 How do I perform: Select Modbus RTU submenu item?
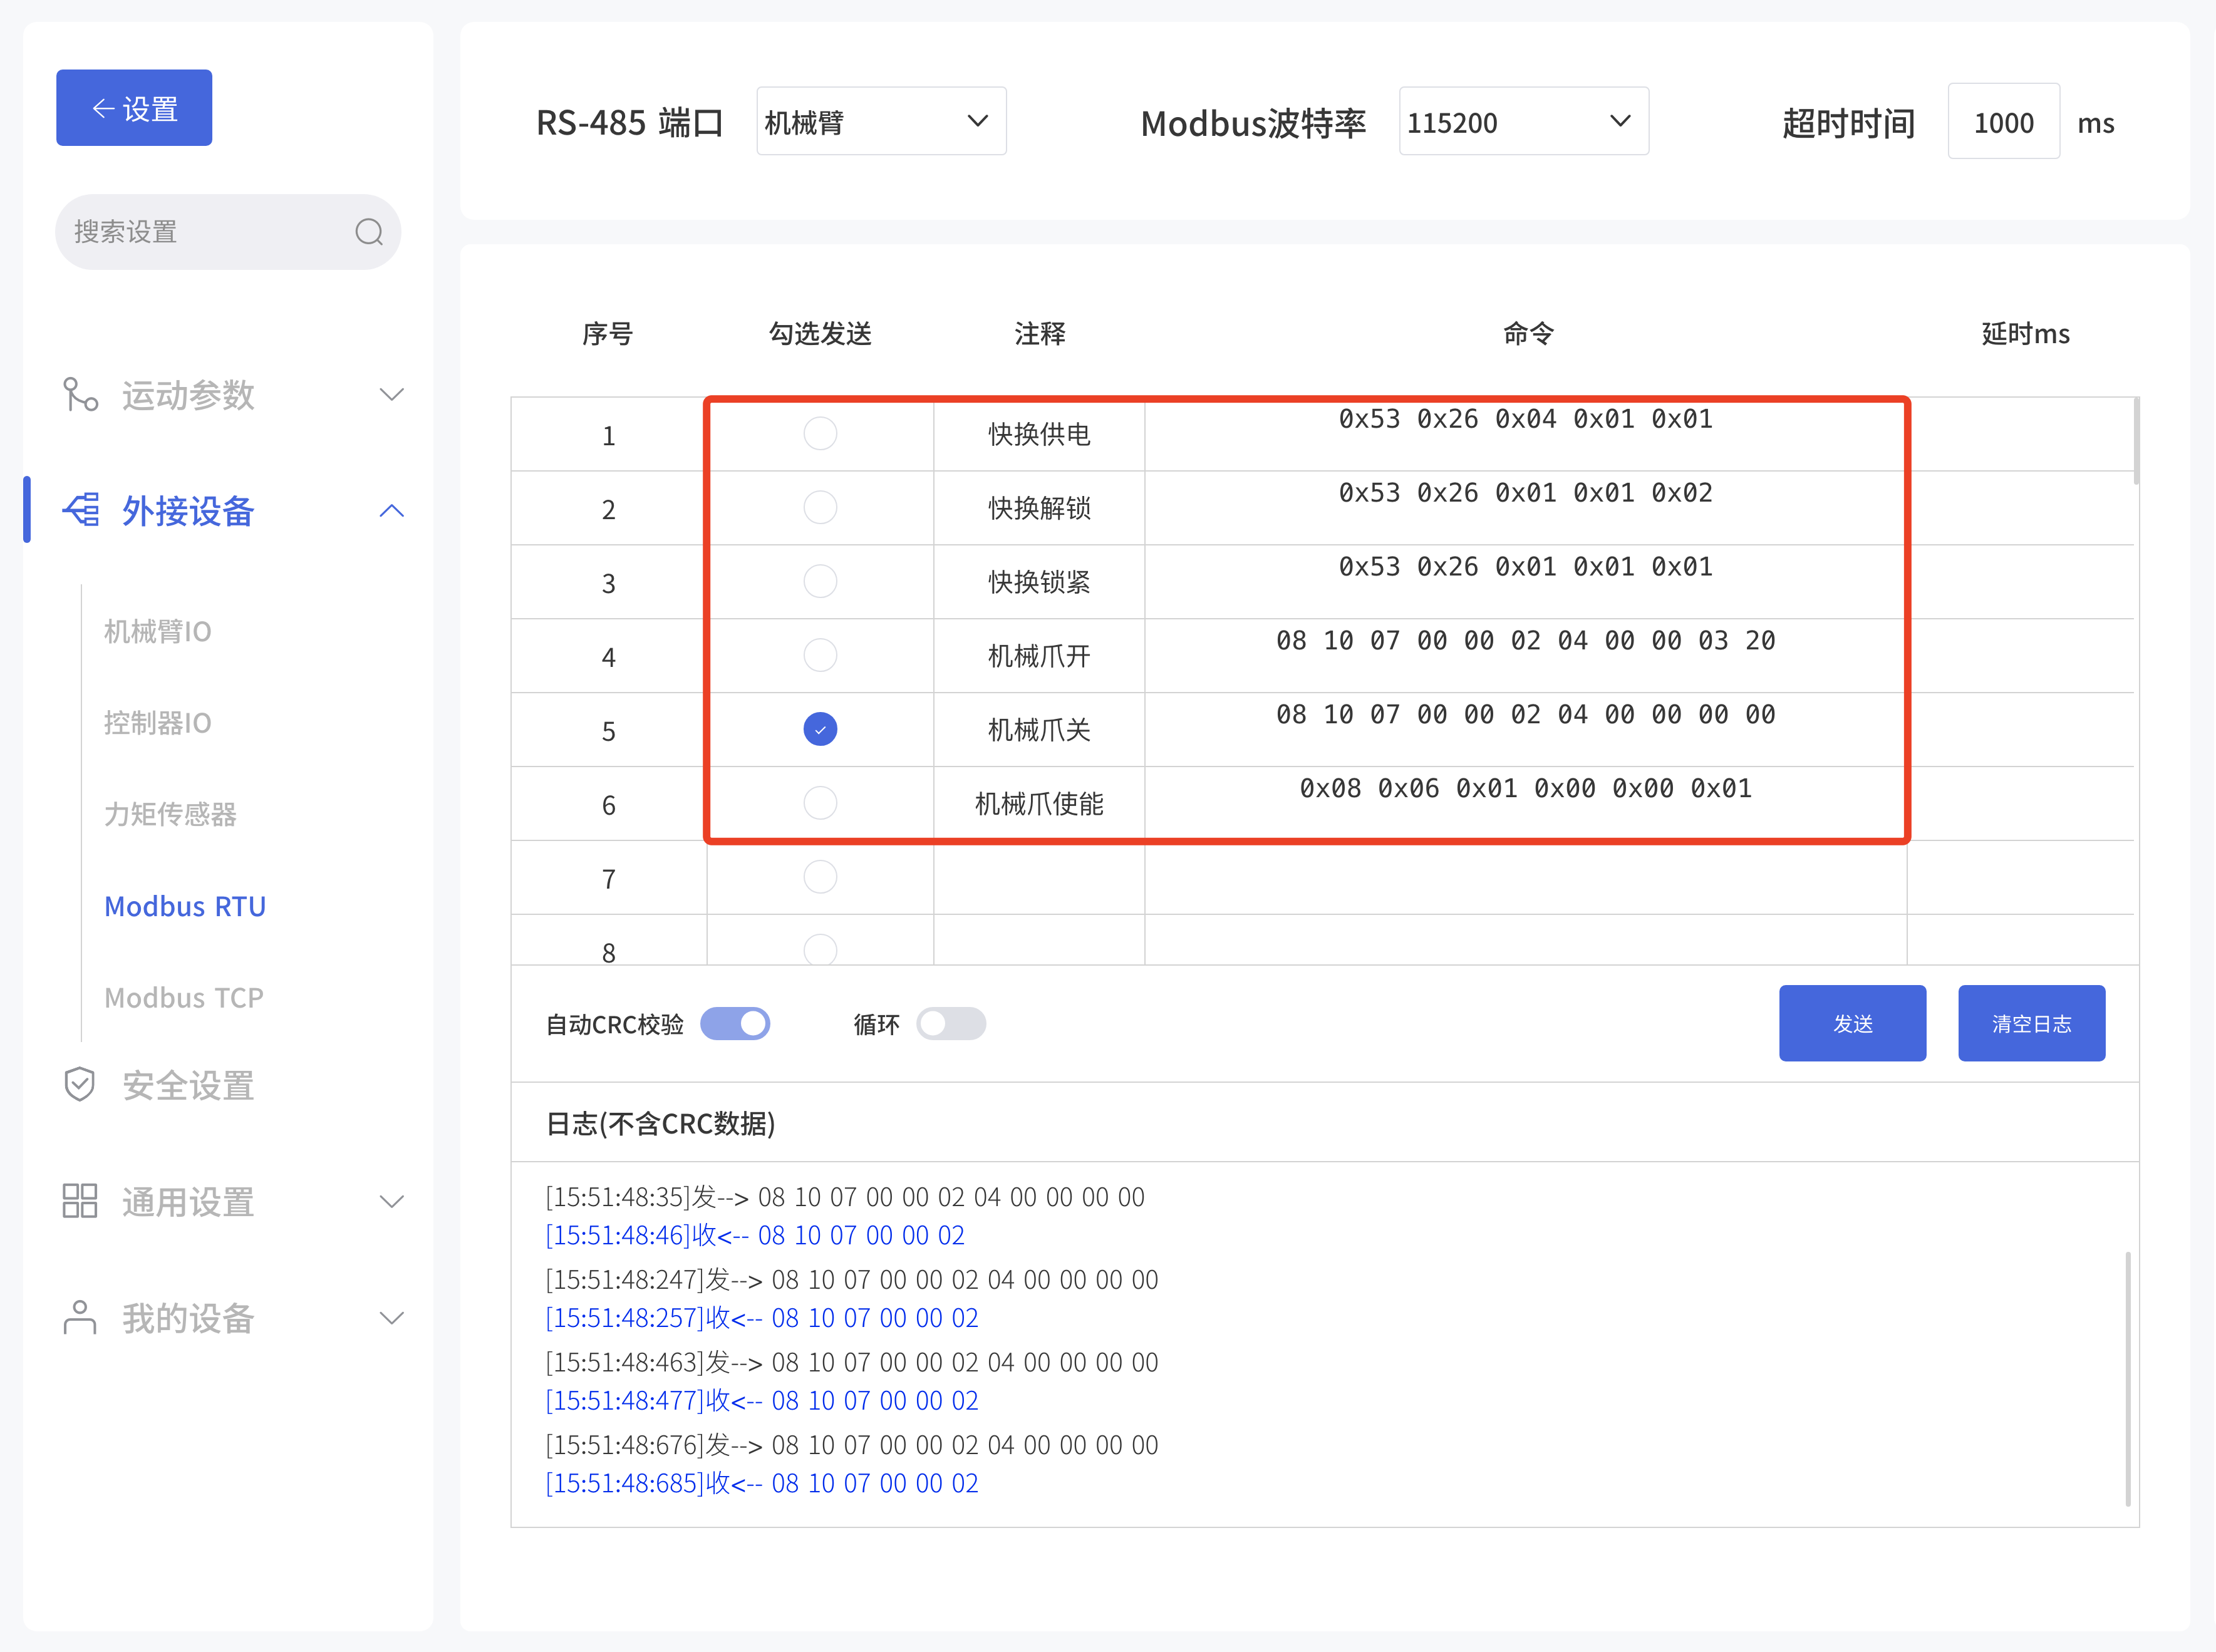coord(185,906)
